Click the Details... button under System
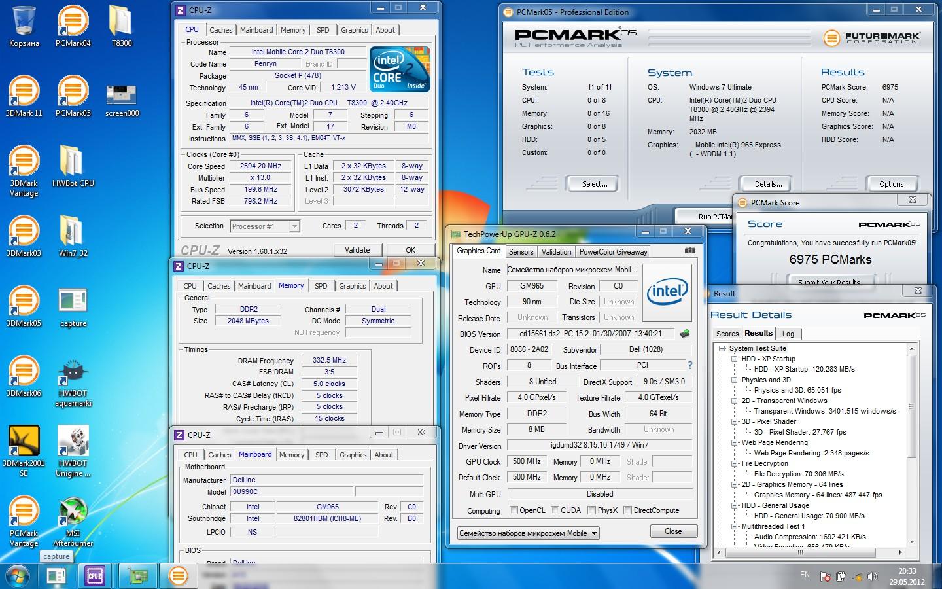Image resolution: width=942 pixels, height=589 pixels. [x=768, y=184]
